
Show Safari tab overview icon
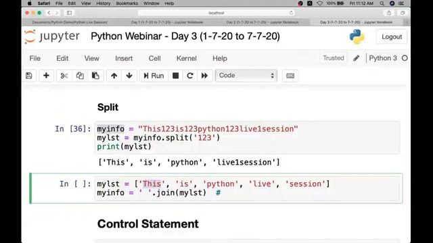coord(403,13)
